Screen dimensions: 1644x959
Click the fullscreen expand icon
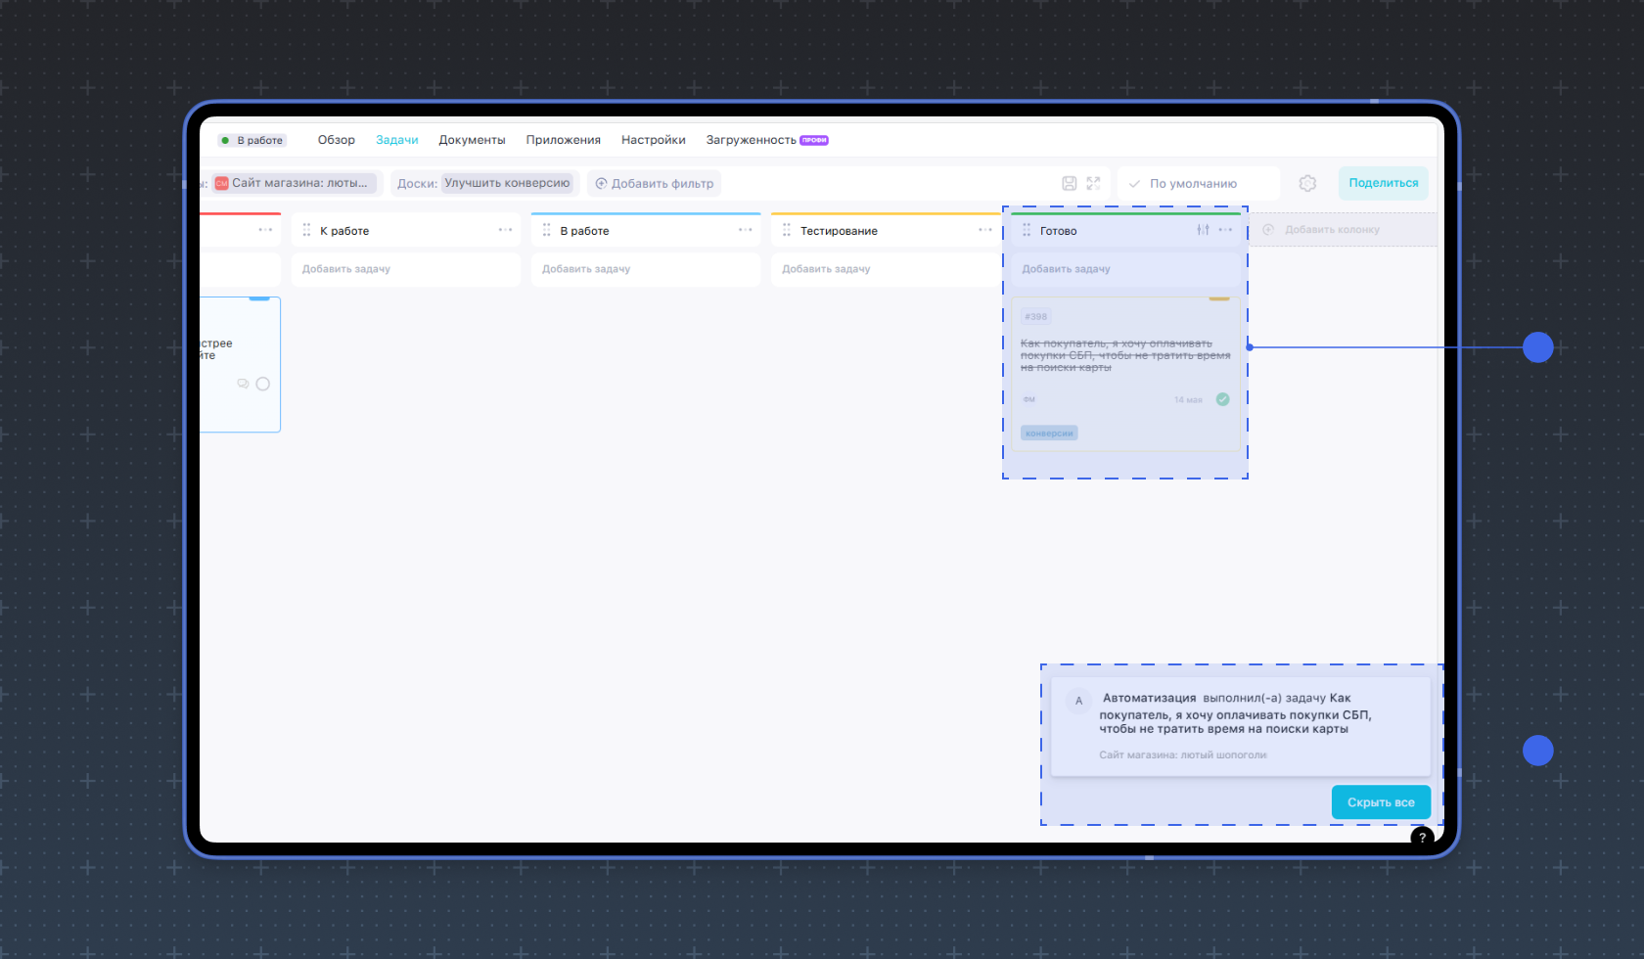1093,183
